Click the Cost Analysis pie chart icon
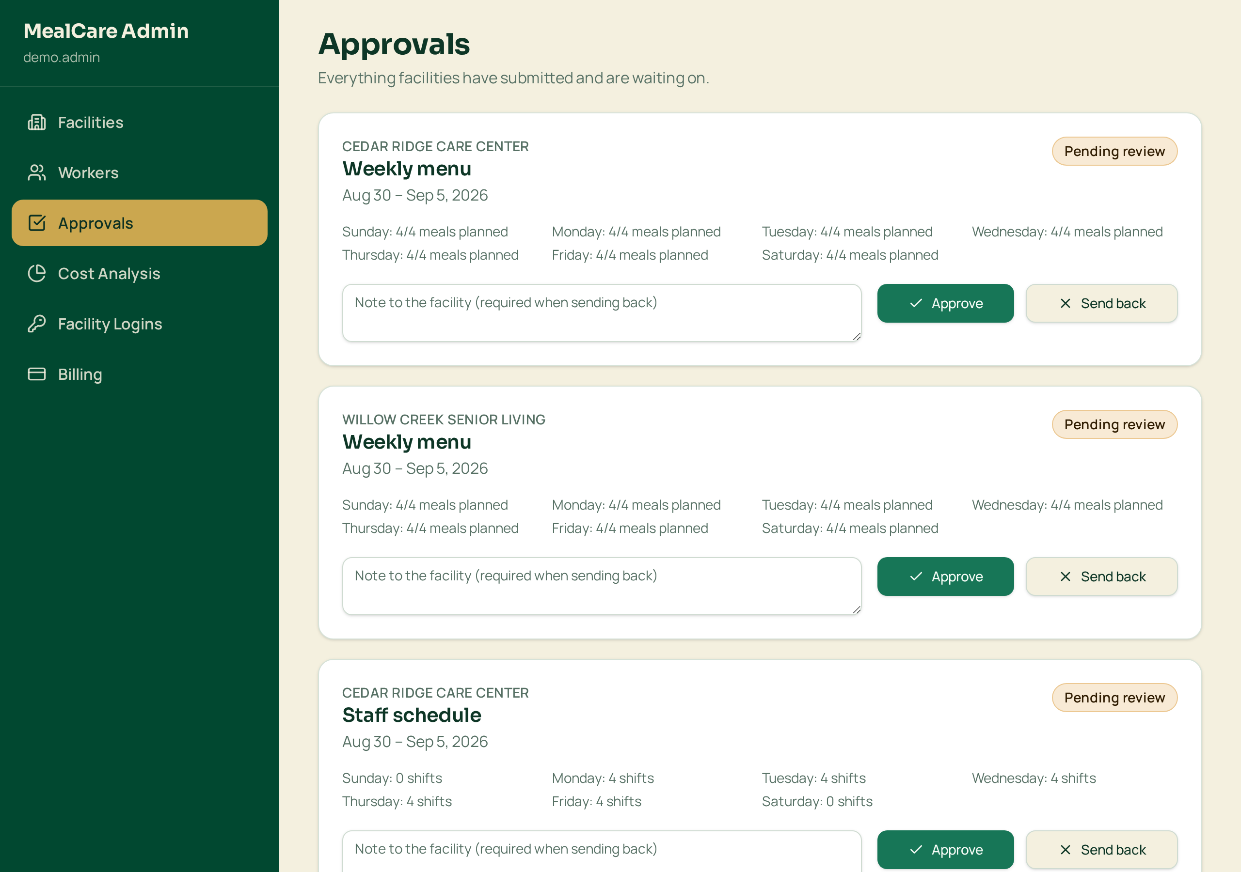 click(x=37, y=273)
